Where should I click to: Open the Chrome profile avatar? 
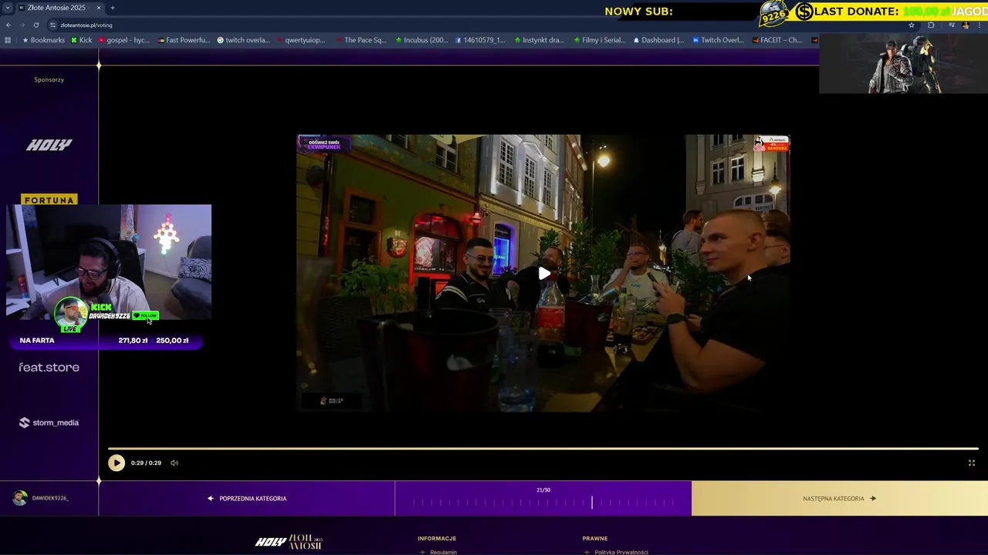pyautogui.click(x=966, y=25)
